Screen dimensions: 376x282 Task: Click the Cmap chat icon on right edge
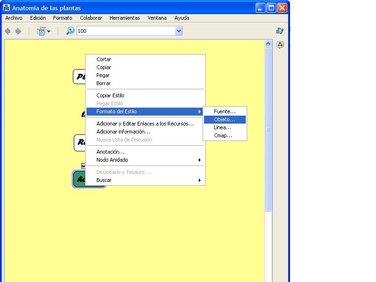point(280,45)
